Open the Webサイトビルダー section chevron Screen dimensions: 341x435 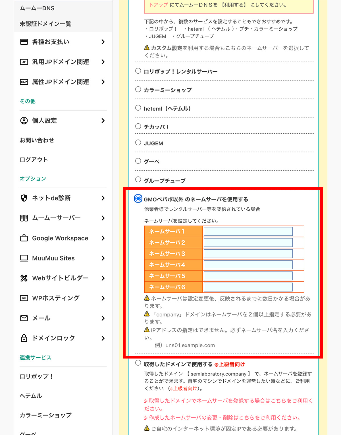[x=103, y=278]
